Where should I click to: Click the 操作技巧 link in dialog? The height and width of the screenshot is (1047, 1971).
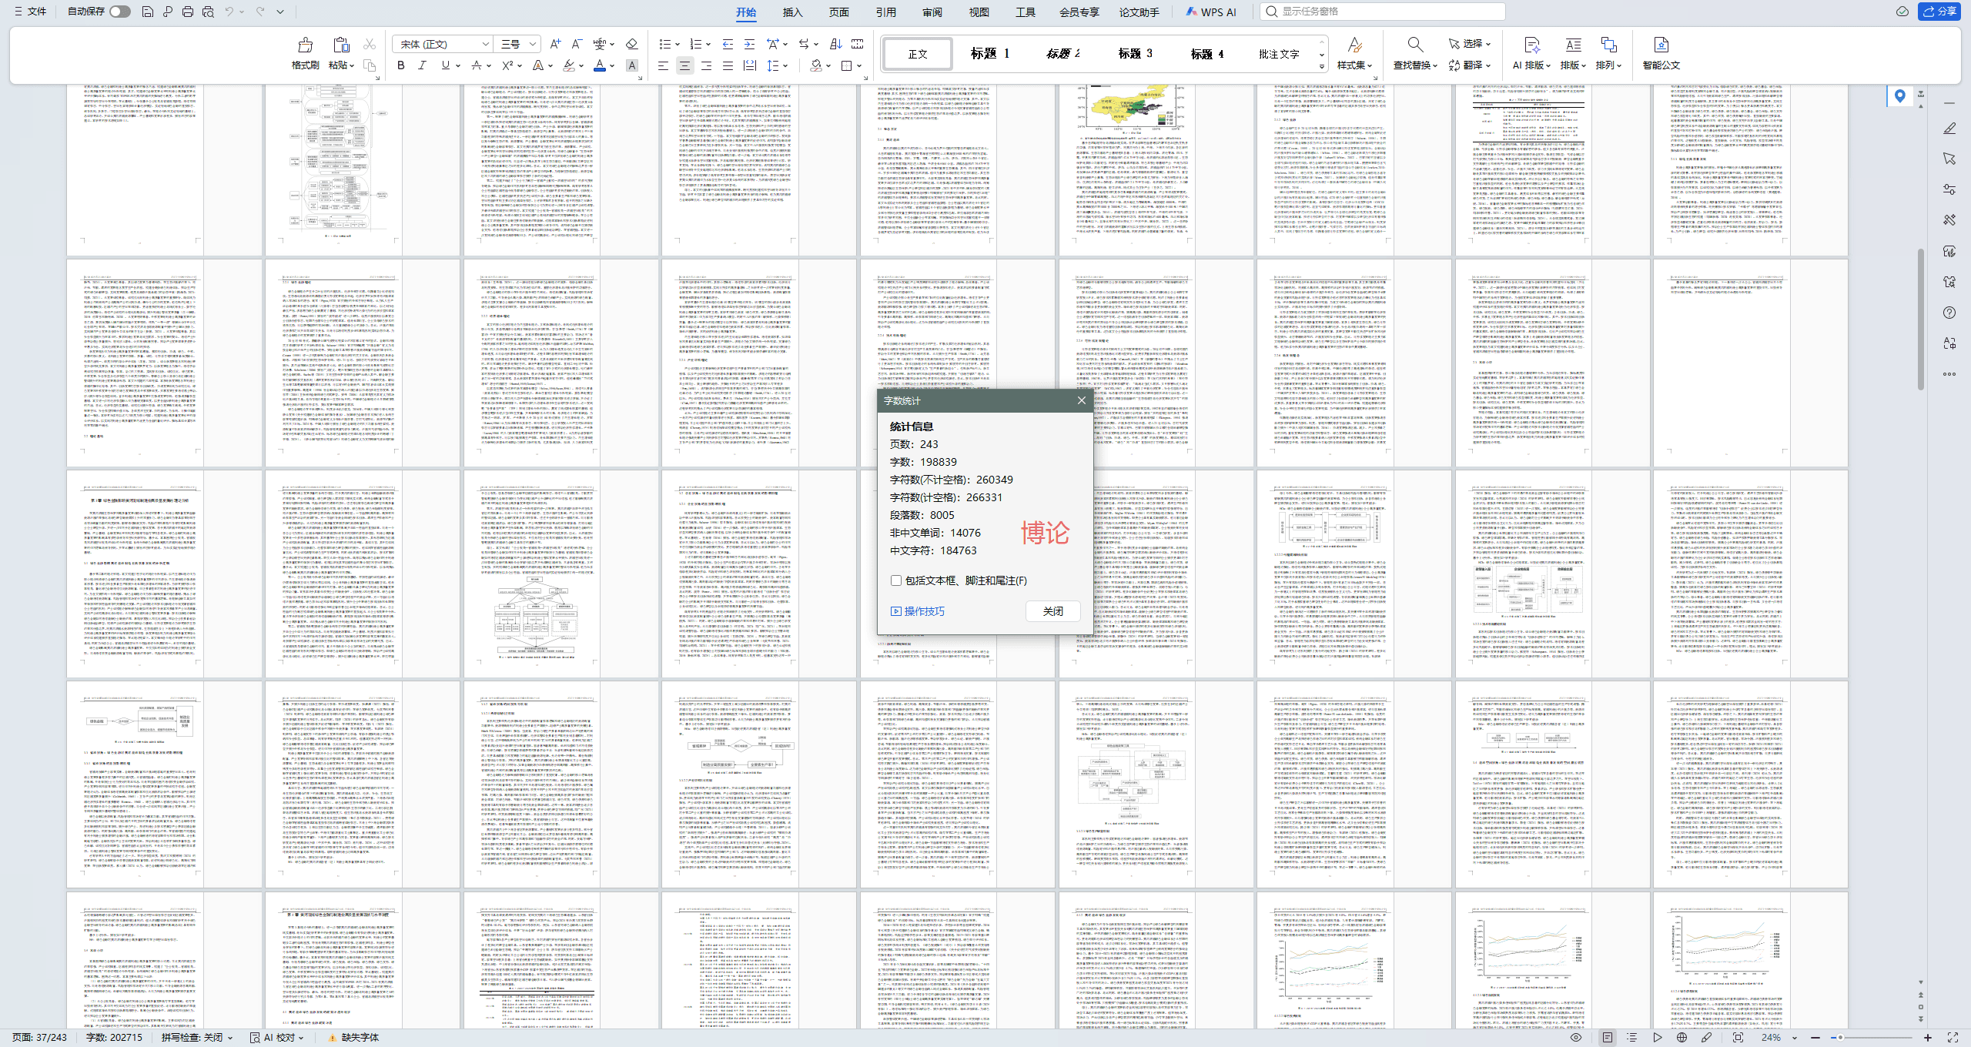[918, 611]
